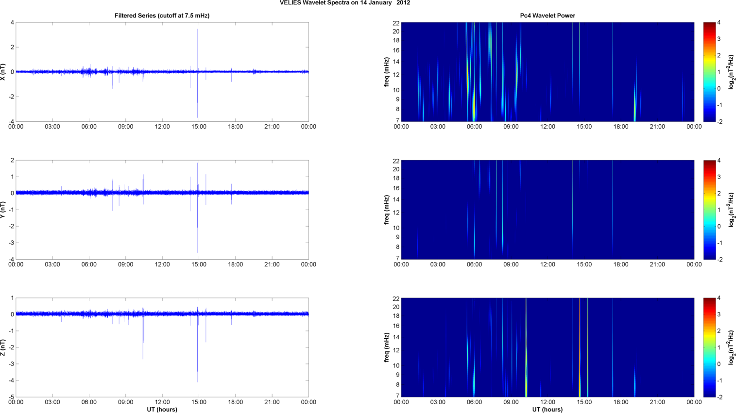Click the 18:00 tick label under middle wavelet plot
This screenshot has height=413, width=736.
(x=621, y=264)
